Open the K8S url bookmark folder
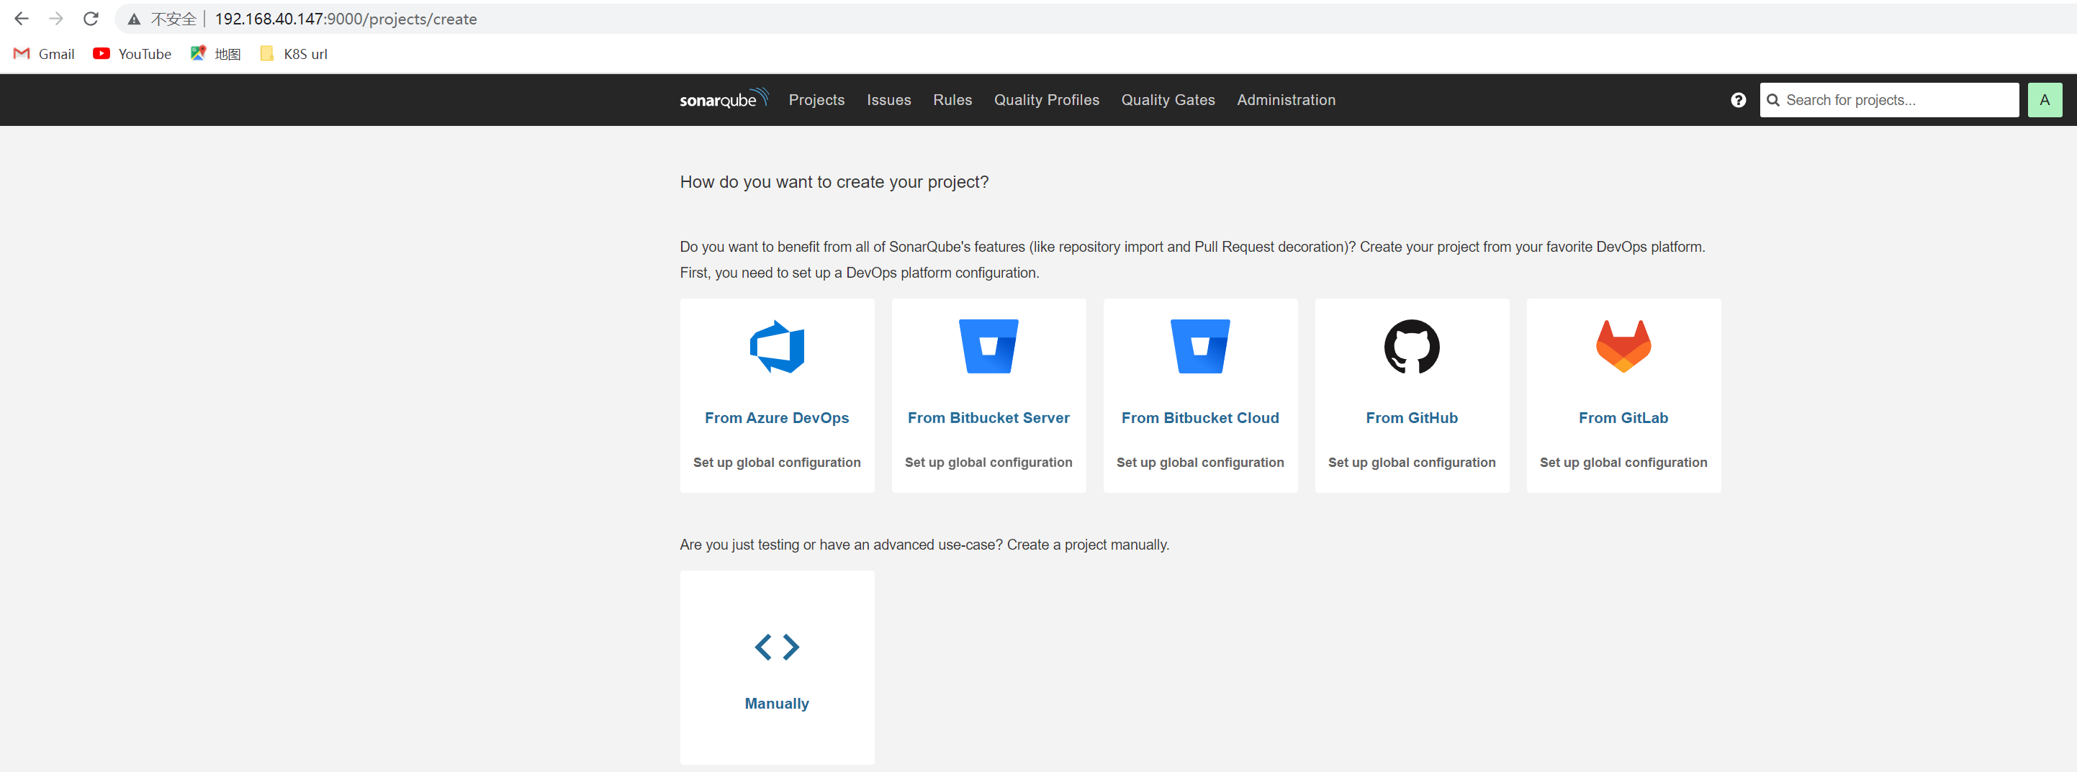Viewport: 2077px width, 772px height. (294, 54)
